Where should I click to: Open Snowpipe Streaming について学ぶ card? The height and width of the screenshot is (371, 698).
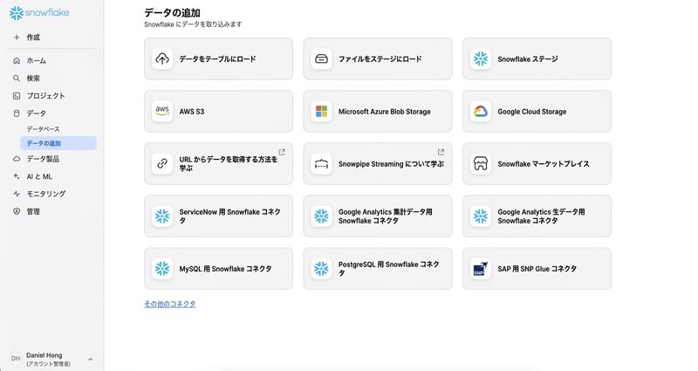tap(378, 164)
